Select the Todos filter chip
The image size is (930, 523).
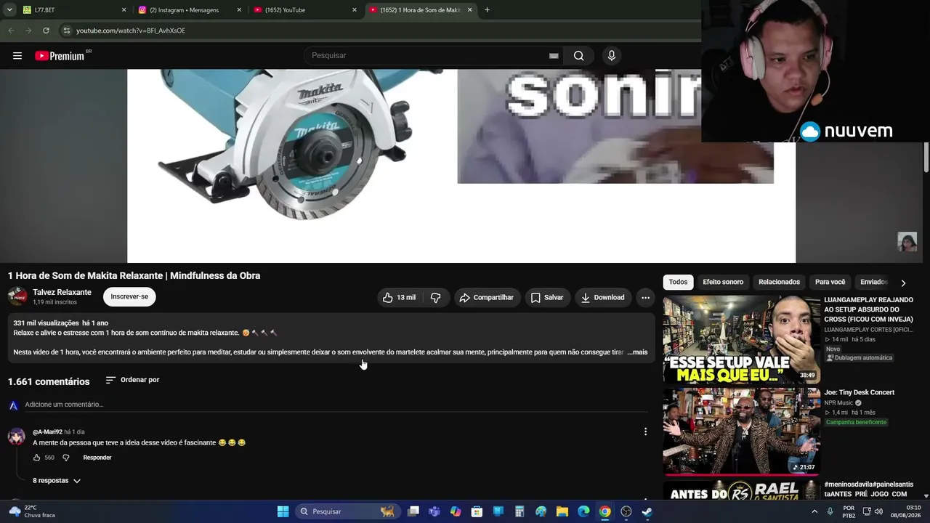click(678, 282)
